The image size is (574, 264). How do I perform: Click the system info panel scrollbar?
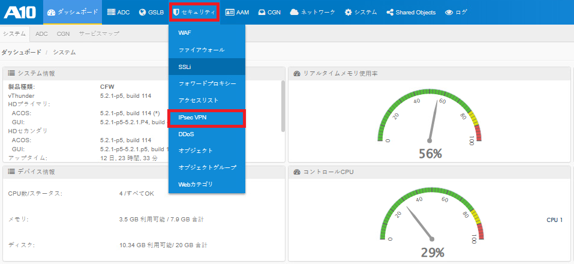coord(283,106)
